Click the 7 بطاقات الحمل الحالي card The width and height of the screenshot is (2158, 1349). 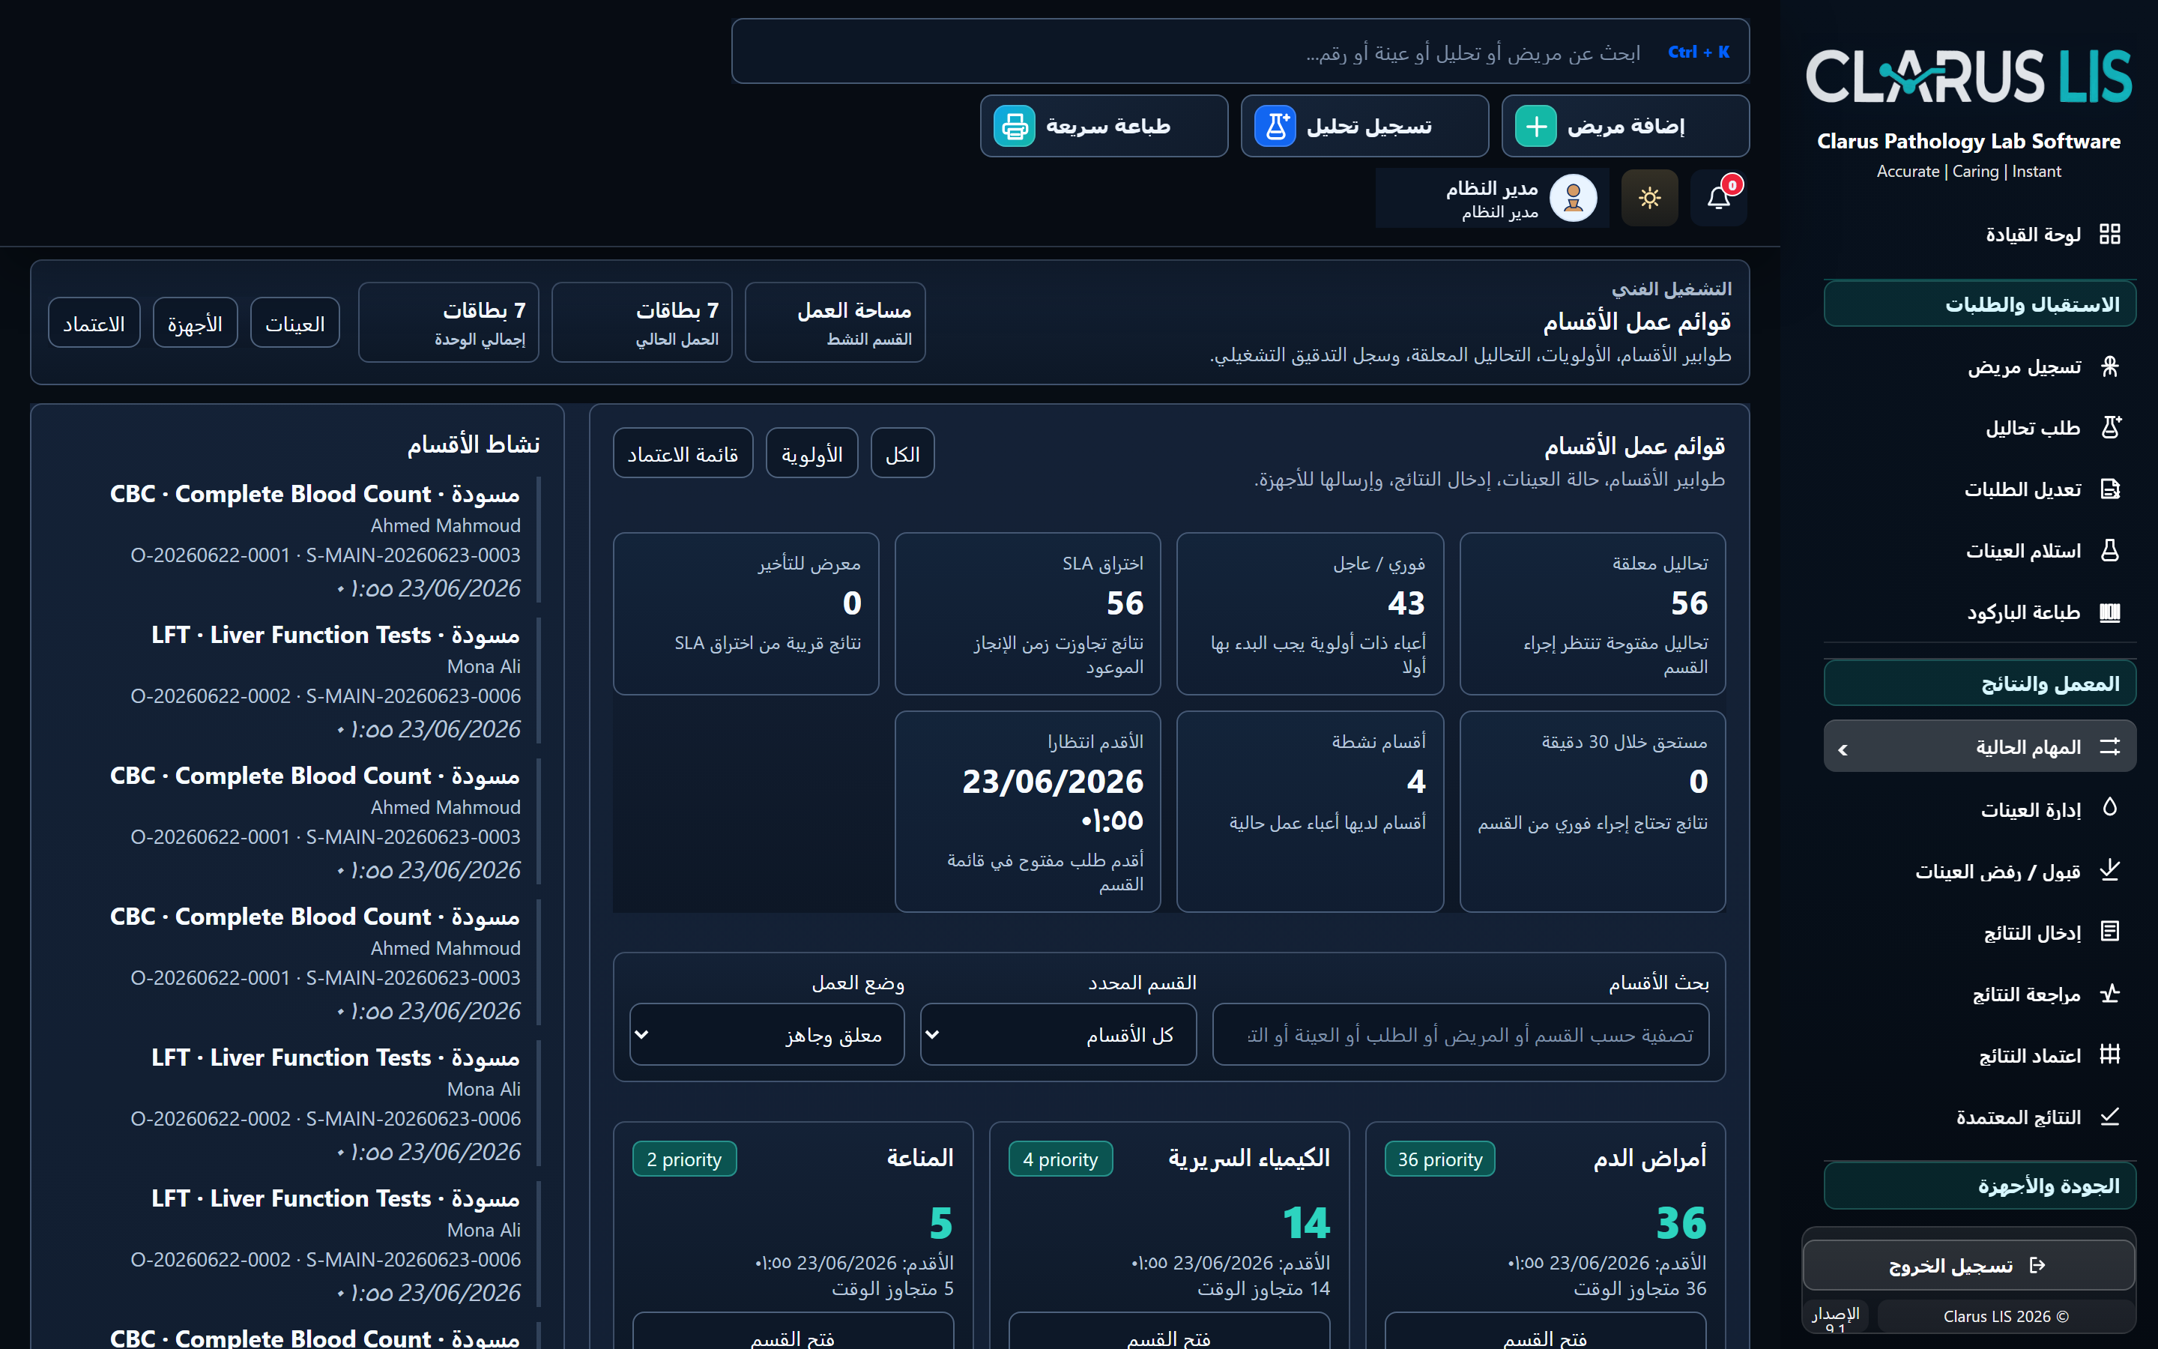pos(642,323)
